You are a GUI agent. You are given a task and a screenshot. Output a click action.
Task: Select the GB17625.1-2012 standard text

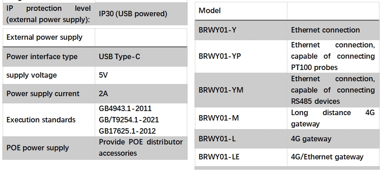pos(127,131)
